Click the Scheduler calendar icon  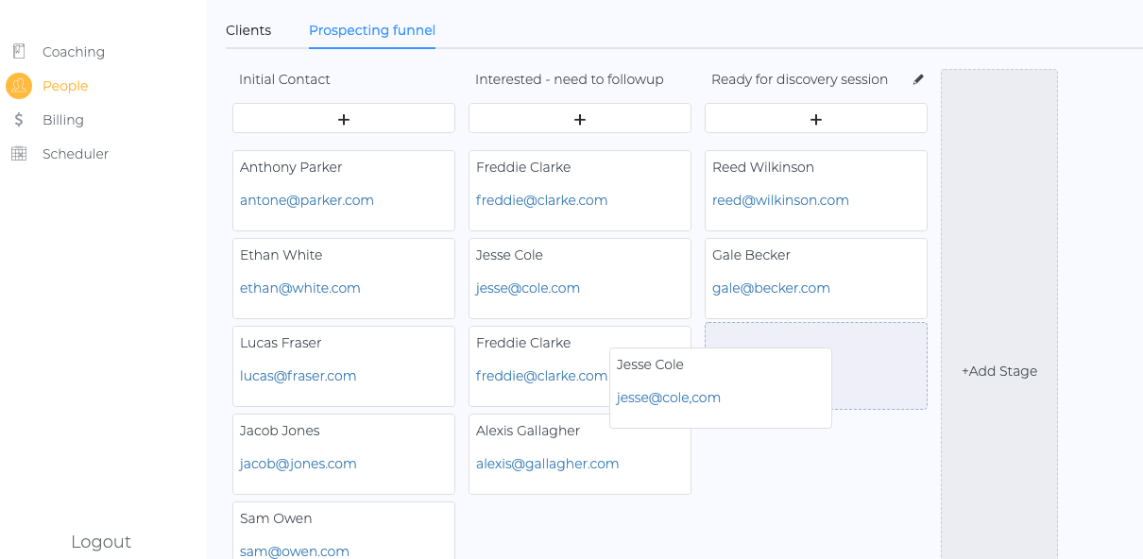point(19,154)
